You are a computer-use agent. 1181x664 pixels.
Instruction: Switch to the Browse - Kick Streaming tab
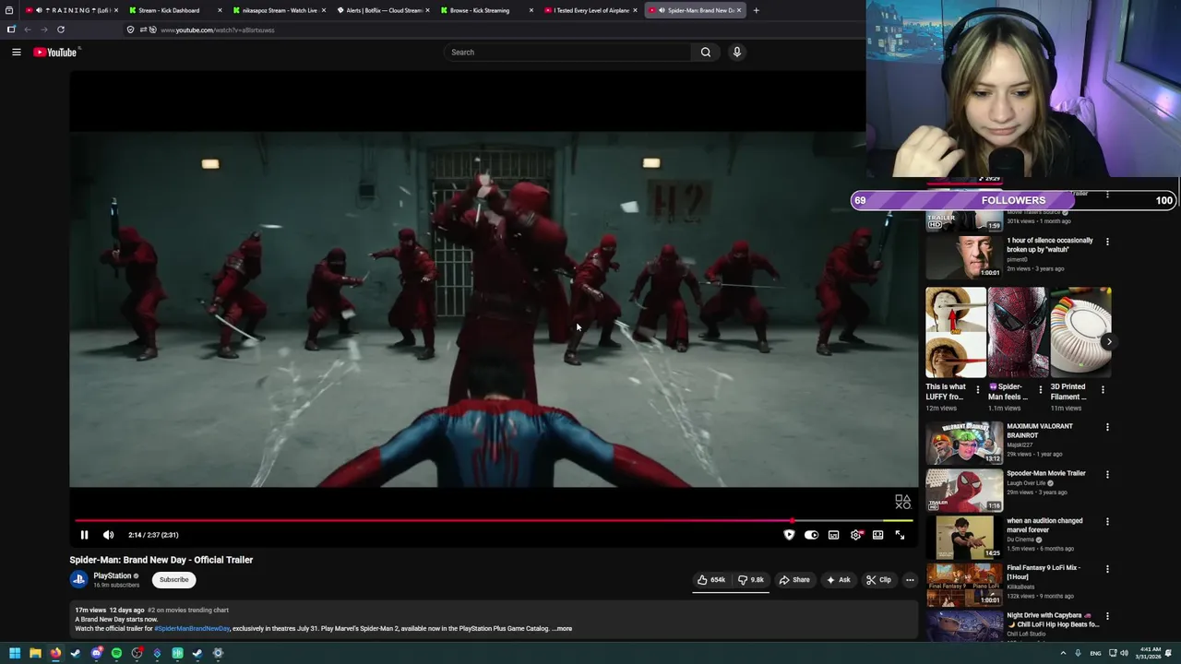click(x=486, y=10)
